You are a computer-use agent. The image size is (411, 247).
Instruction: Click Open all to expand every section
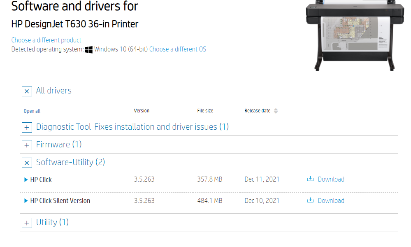pyautogui.click(x=32, y=111)
